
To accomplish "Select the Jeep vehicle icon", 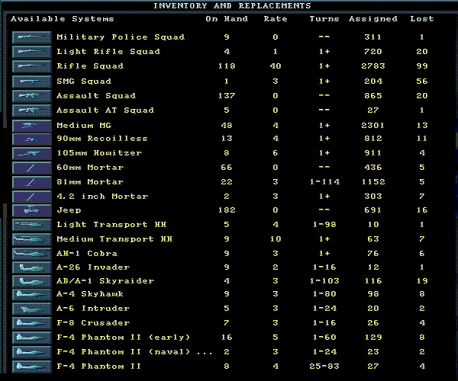I will point(32,210).
